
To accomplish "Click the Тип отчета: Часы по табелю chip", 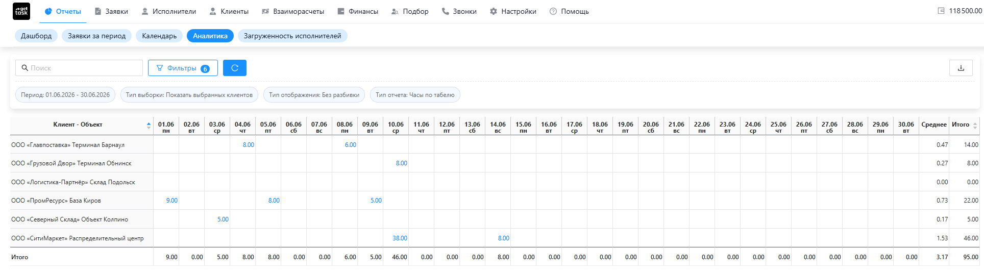I will (x=415, y=95).
